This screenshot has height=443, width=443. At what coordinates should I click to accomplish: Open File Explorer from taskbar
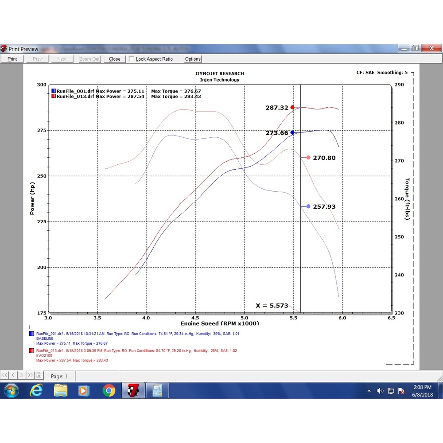(x=60, y=391)
